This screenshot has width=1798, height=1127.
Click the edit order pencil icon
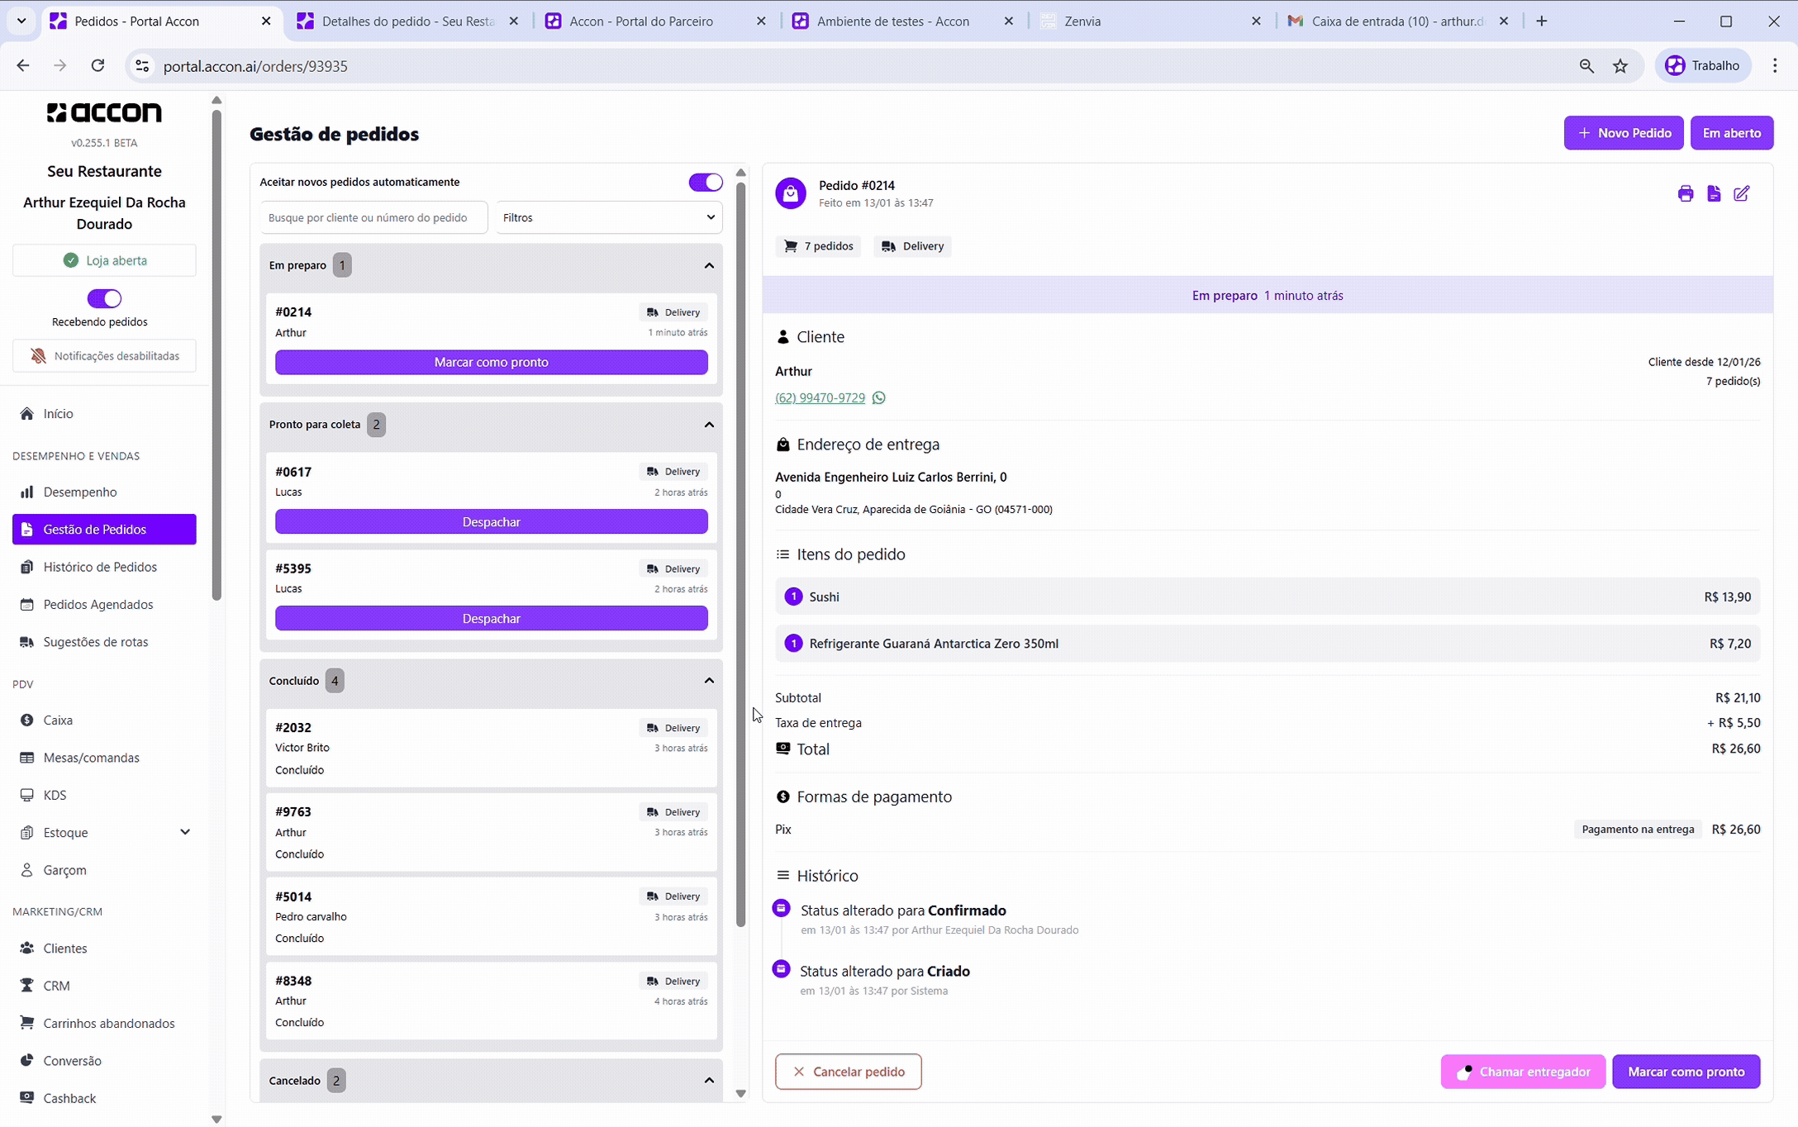1741,193
